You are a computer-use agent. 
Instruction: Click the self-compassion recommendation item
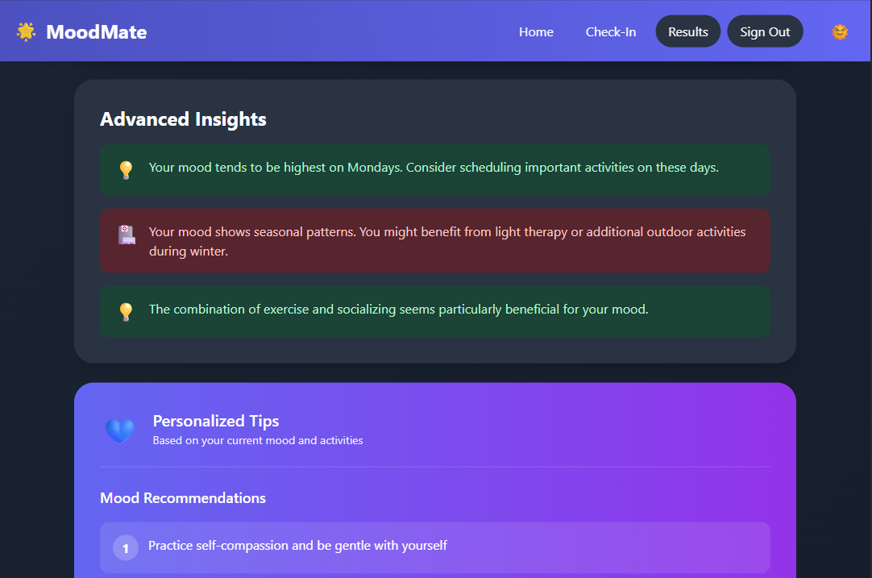click(x=435, y=548)
